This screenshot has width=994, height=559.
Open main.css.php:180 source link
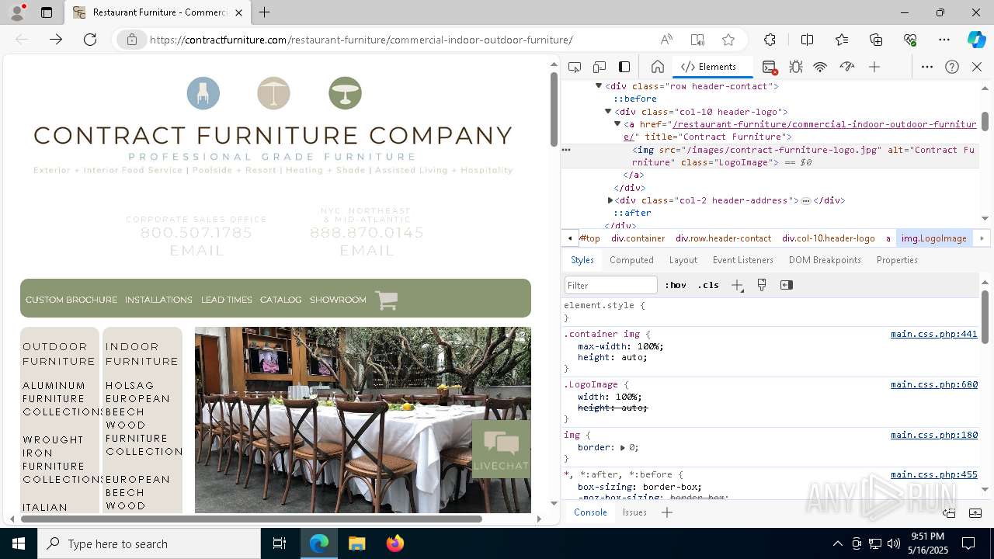pos(933,435)
